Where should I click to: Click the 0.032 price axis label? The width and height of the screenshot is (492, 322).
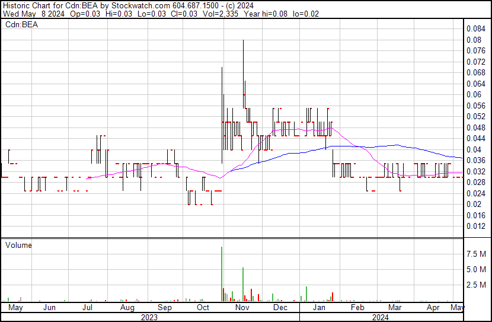[x=476, y=171]
